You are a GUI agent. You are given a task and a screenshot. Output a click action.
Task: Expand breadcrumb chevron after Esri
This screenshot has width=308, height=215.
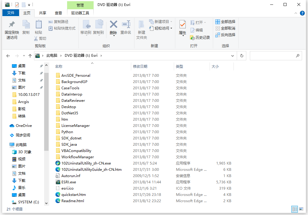[x=101, y=56]
